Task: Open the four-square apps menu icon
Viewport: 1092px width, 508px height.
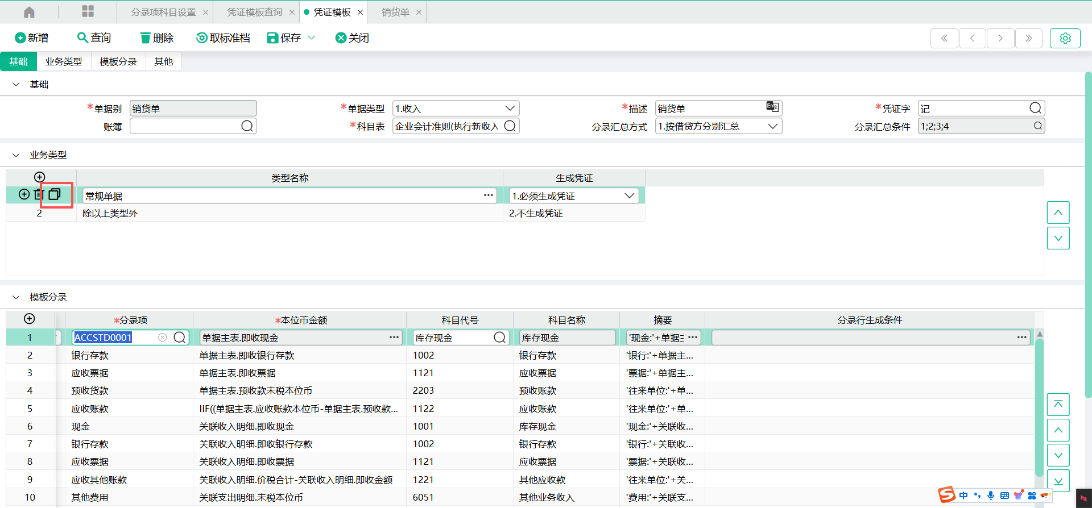Action: point(88,11)
